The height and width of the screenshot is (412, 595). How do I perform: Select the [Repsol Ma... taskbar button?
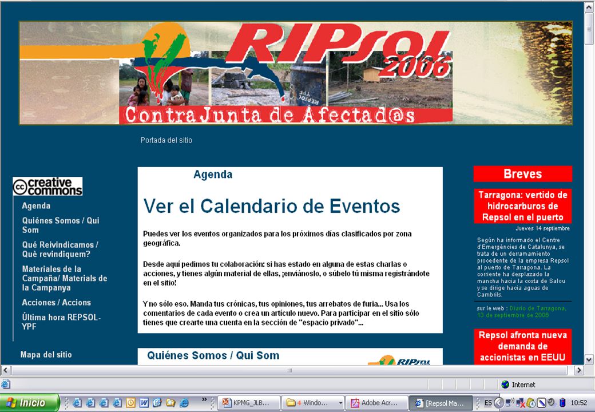tap(441, 402)
